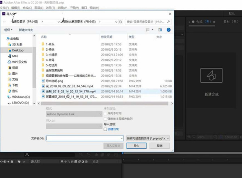The height and width of the screenshot is (178, 242).
Task: Open the 编辑(E) menu in After Effects
Action: [x=16, y=8]
